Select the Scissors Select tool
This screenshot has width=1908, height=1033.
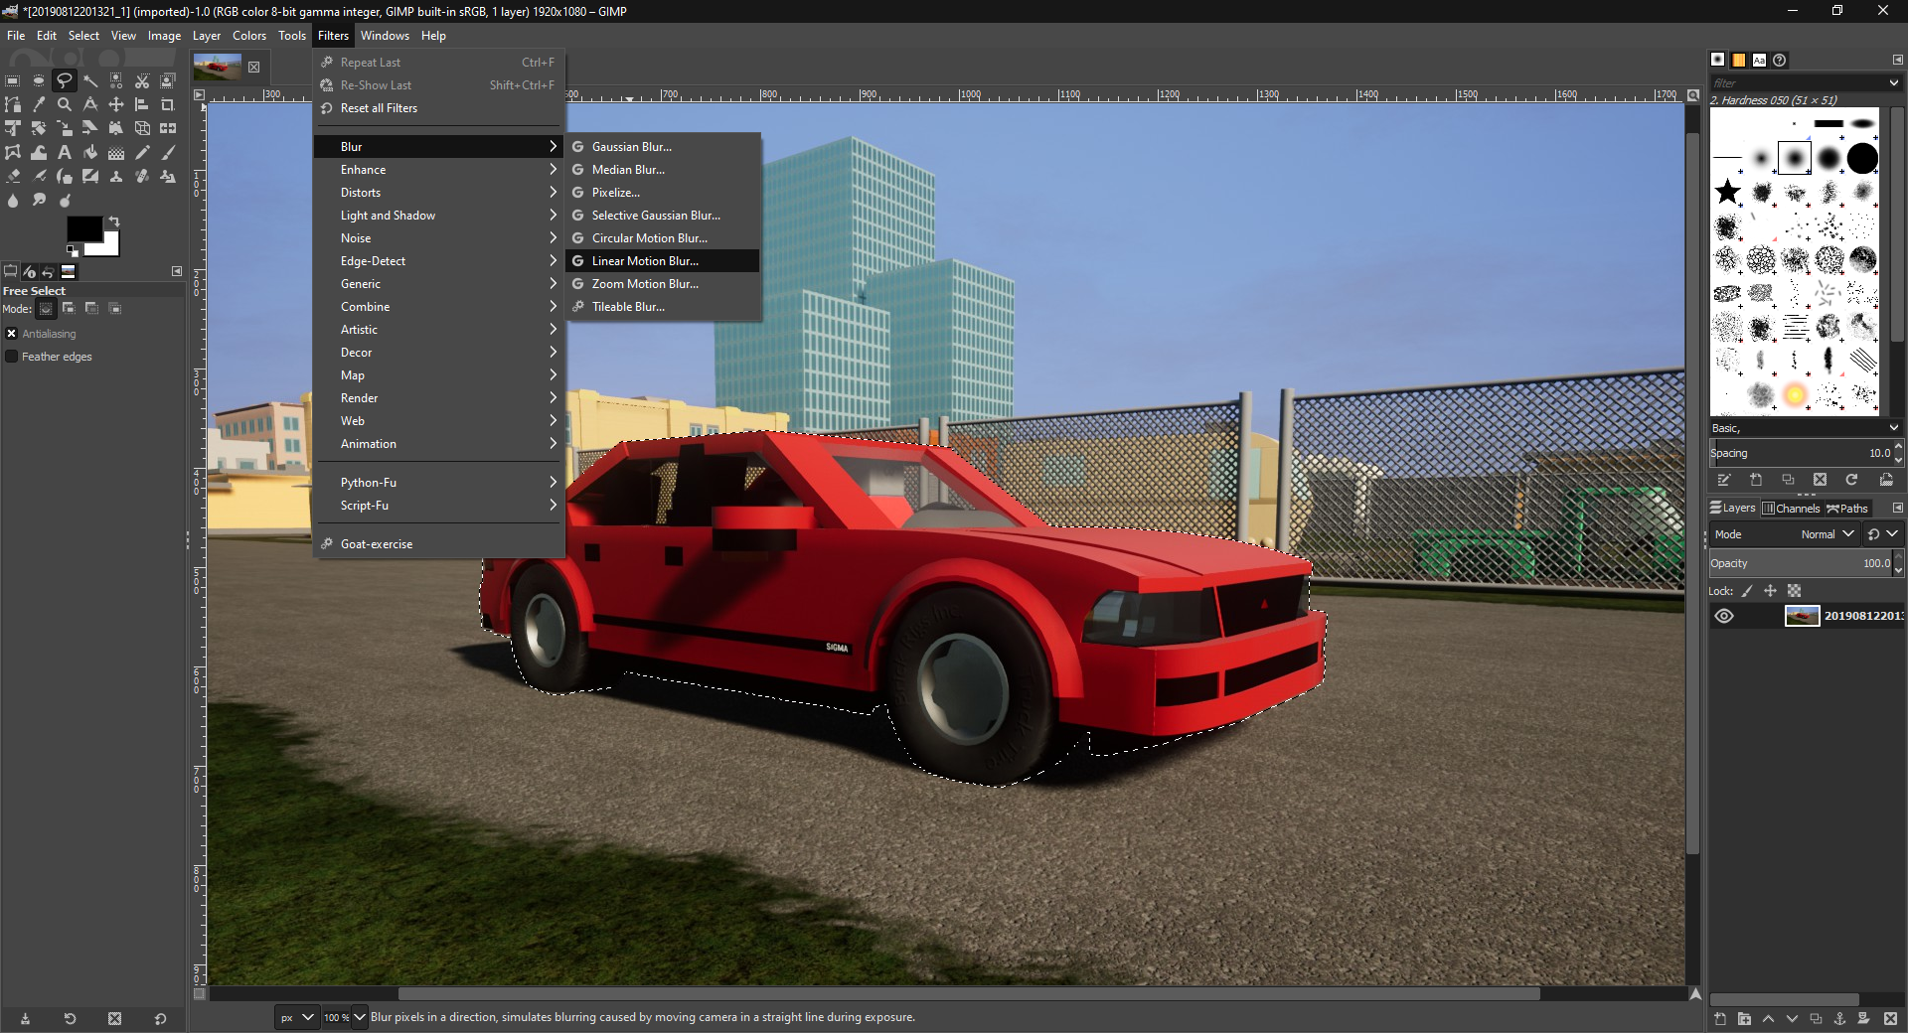tap(142, 80)
